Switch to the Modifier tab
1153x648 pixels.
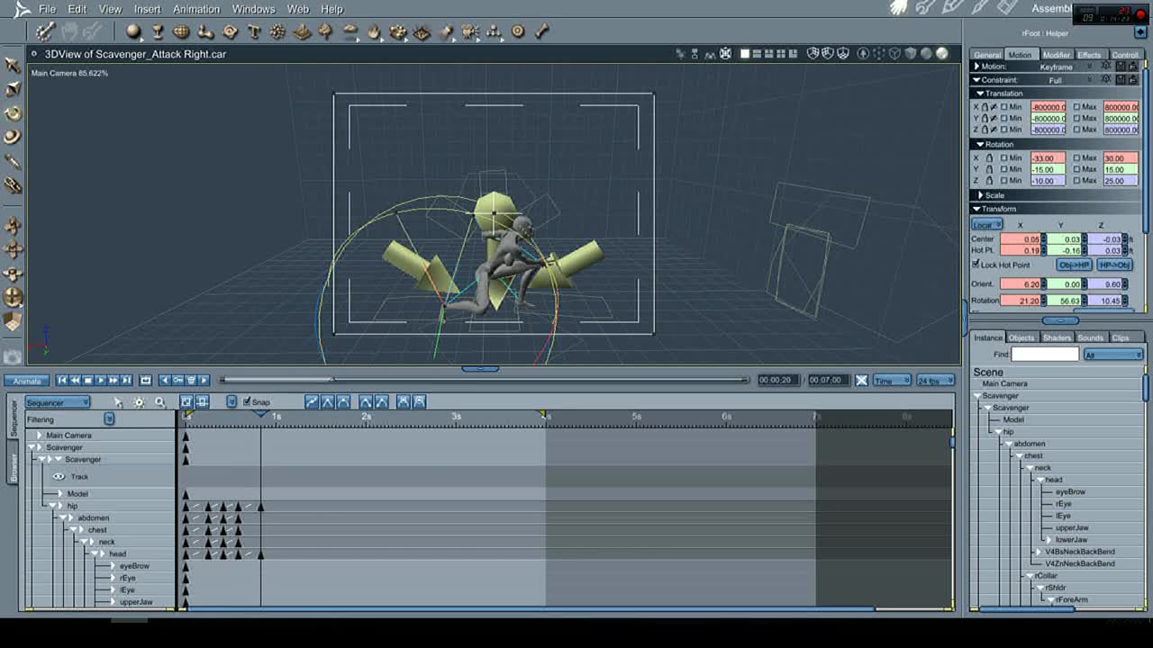[x=1056, y=55]
